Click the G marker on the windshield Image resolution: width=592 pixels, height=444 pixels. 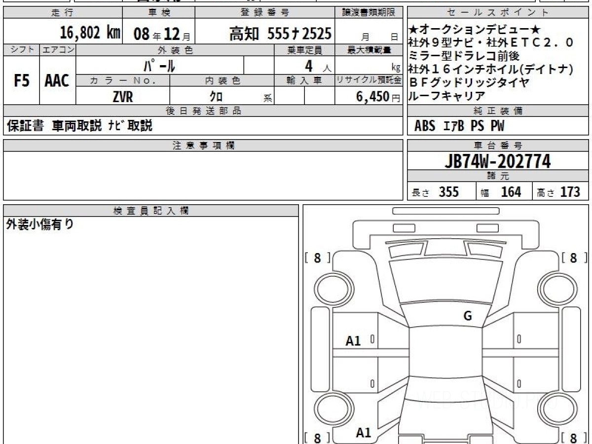(x=467, y=316)
